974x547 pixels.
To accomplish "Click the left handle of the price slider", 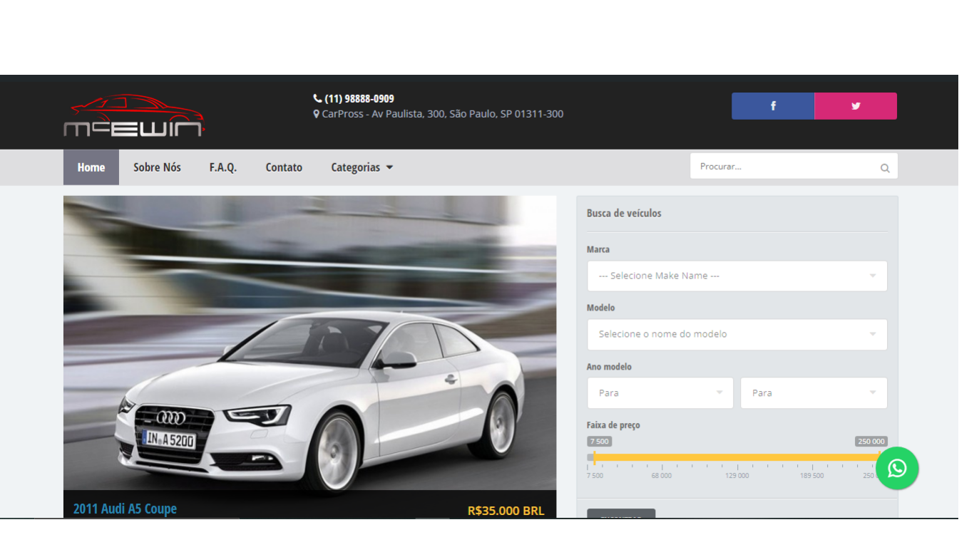I will click(x=593, y=457).
